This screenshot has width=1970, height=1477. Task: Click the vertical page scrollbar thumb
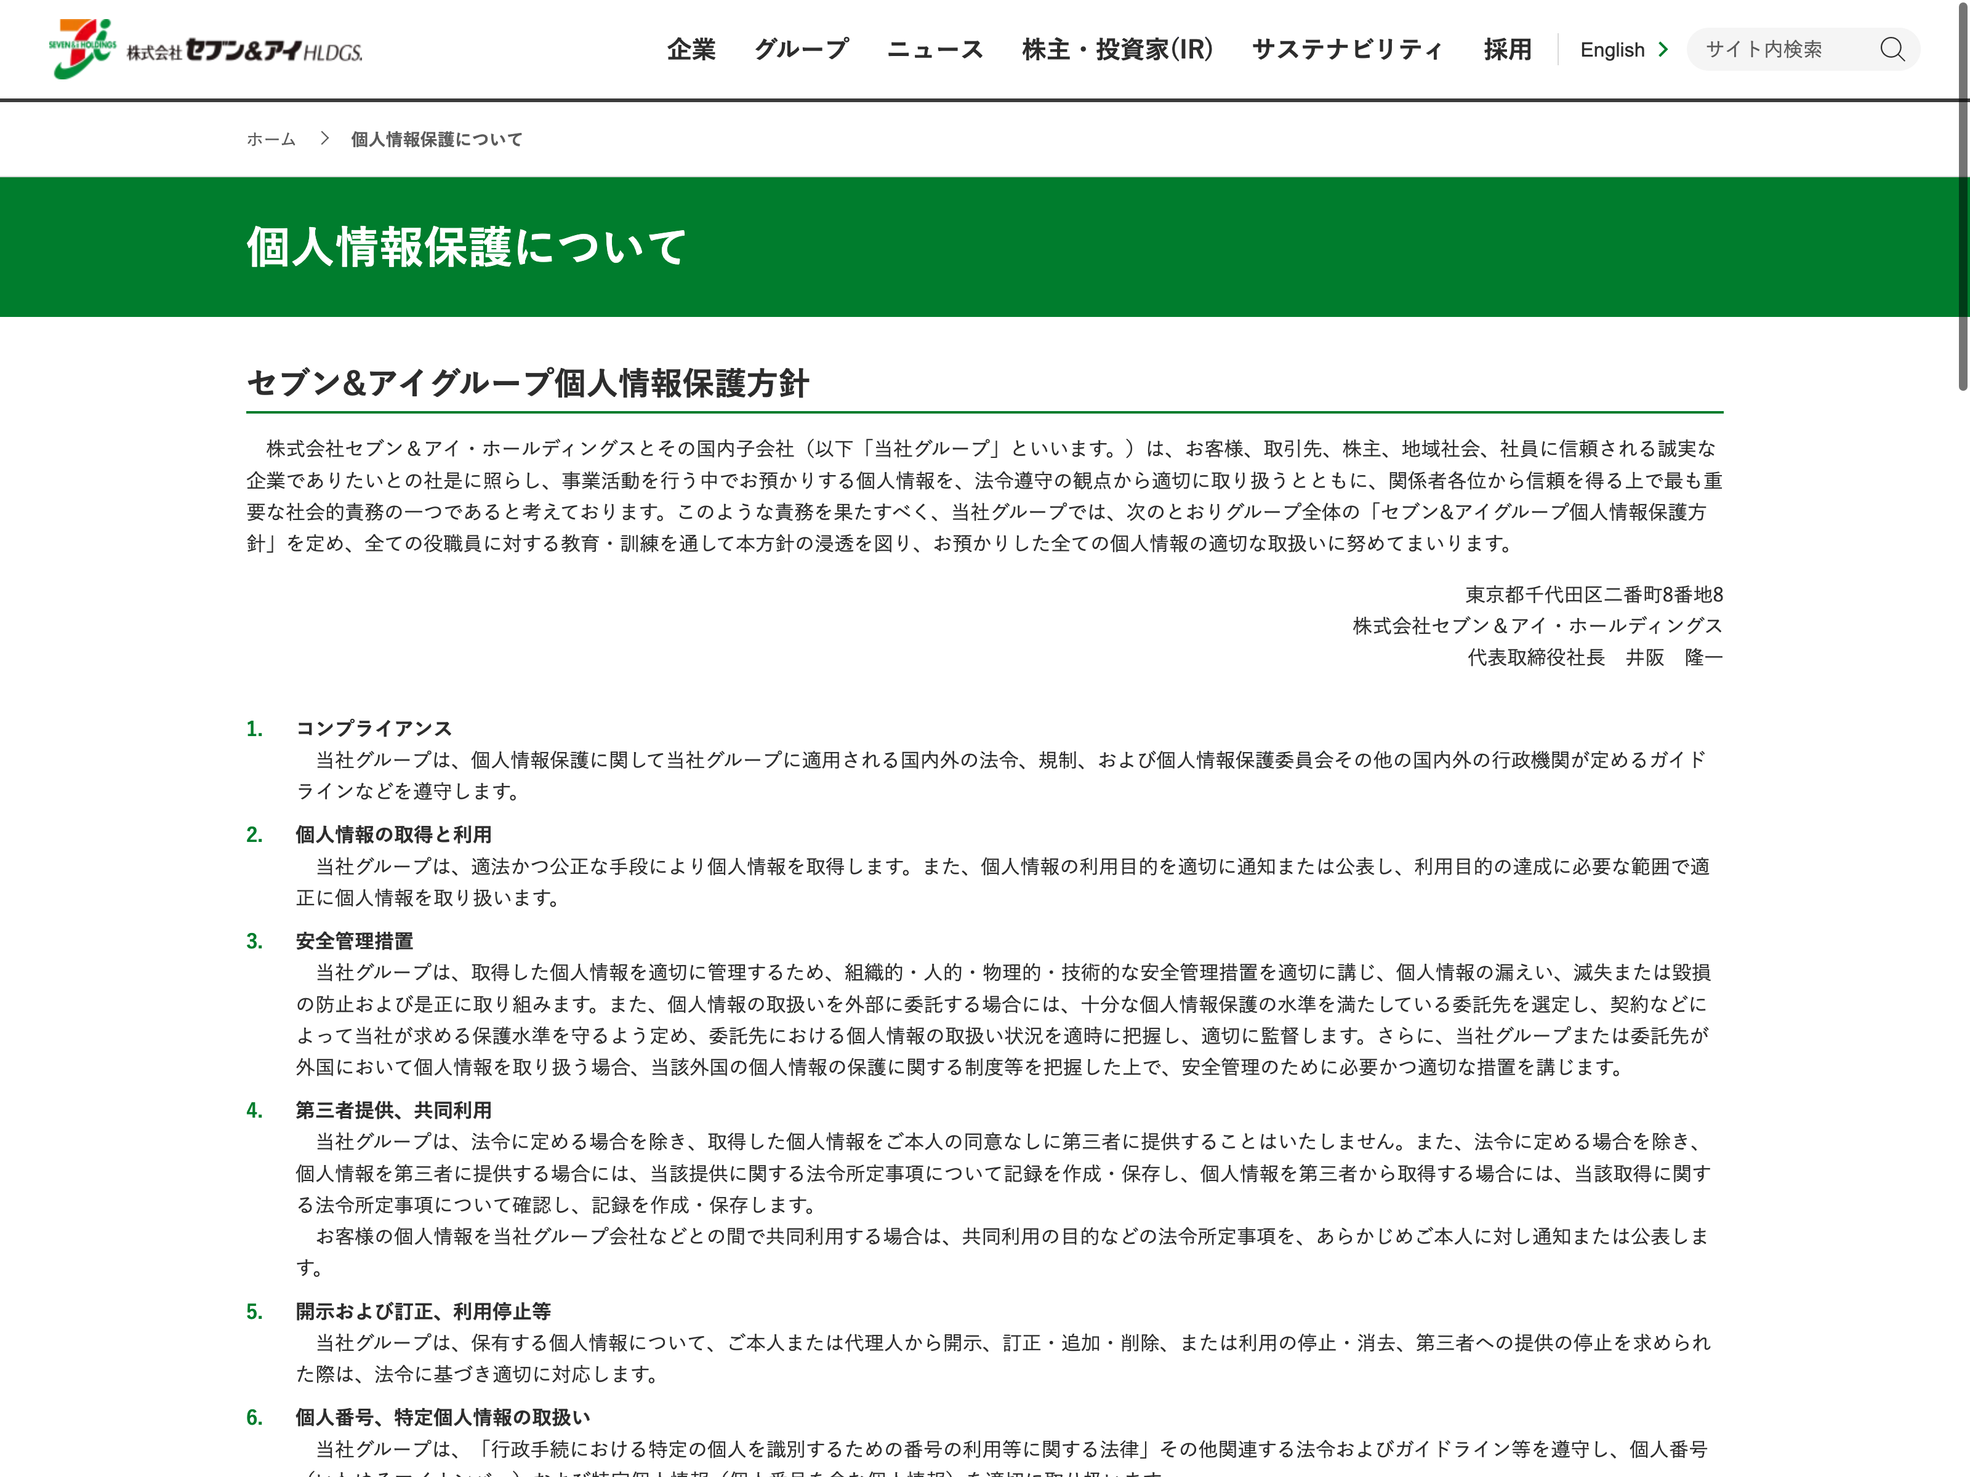point(1962,196)
